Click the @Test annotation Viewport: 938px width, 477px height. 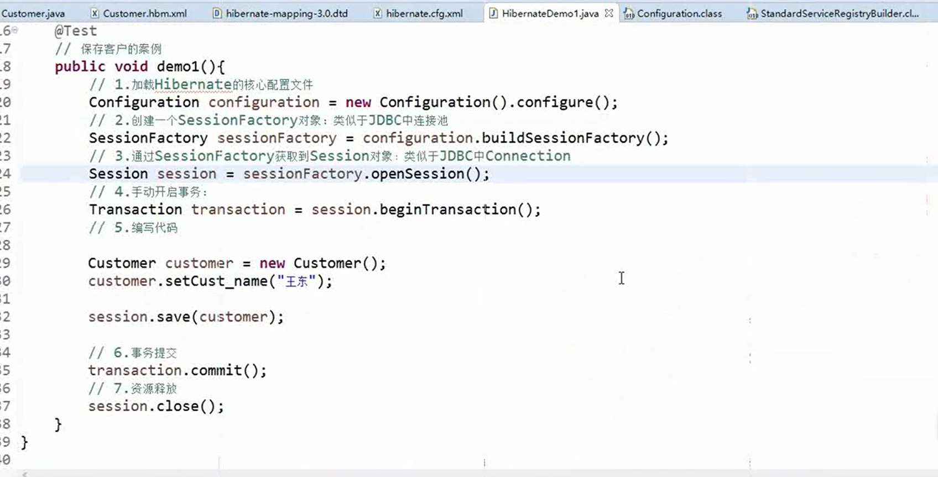point(76,31)
